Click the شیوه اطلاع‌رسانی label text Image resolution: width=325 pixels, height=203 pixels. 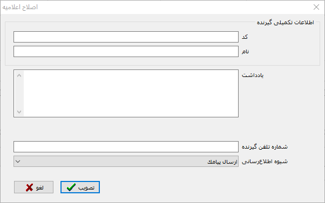click(x=265, y=162)
